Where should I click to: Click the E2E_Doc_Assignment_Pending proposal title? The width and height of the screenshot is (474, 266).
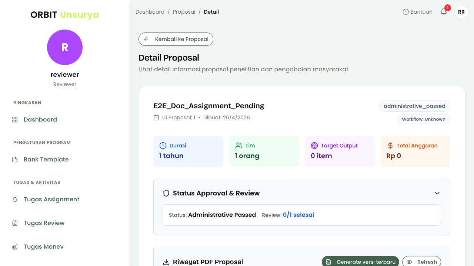(209, 106)
